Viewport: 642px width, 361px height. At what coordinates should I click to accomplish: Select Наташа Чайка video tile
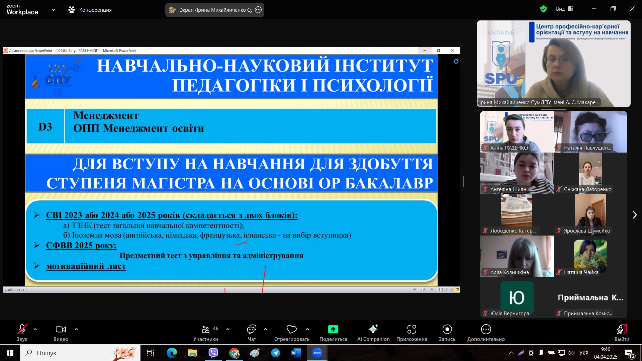pyautogui.click(x=590, y=256)
